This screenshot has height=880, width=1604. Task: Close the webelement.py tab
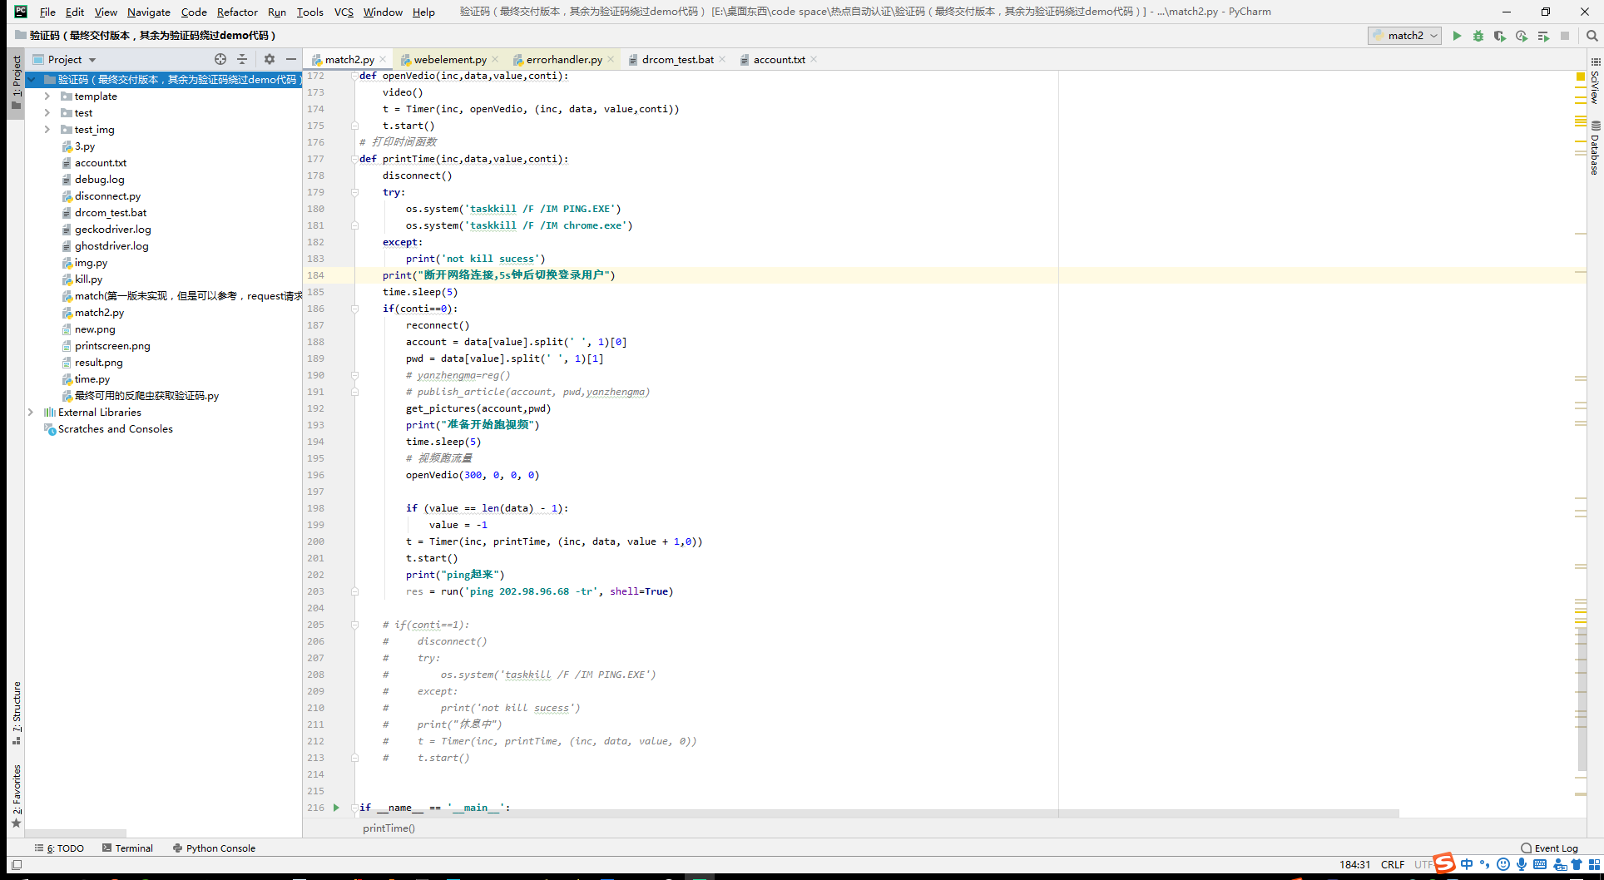(495, 60)
